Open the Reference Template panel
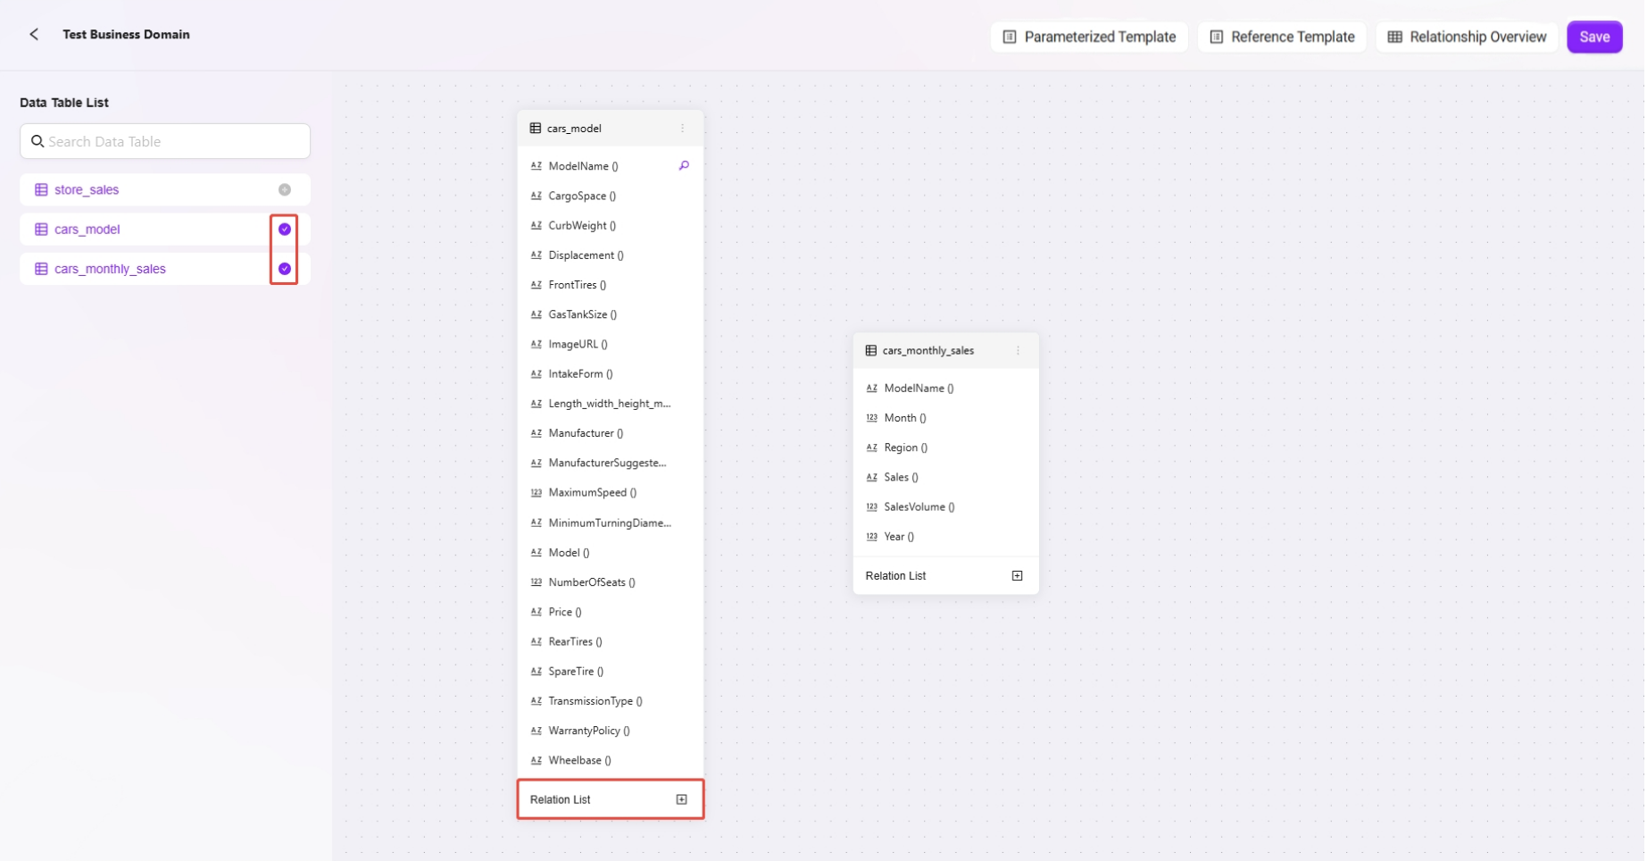 point(1282,37)
